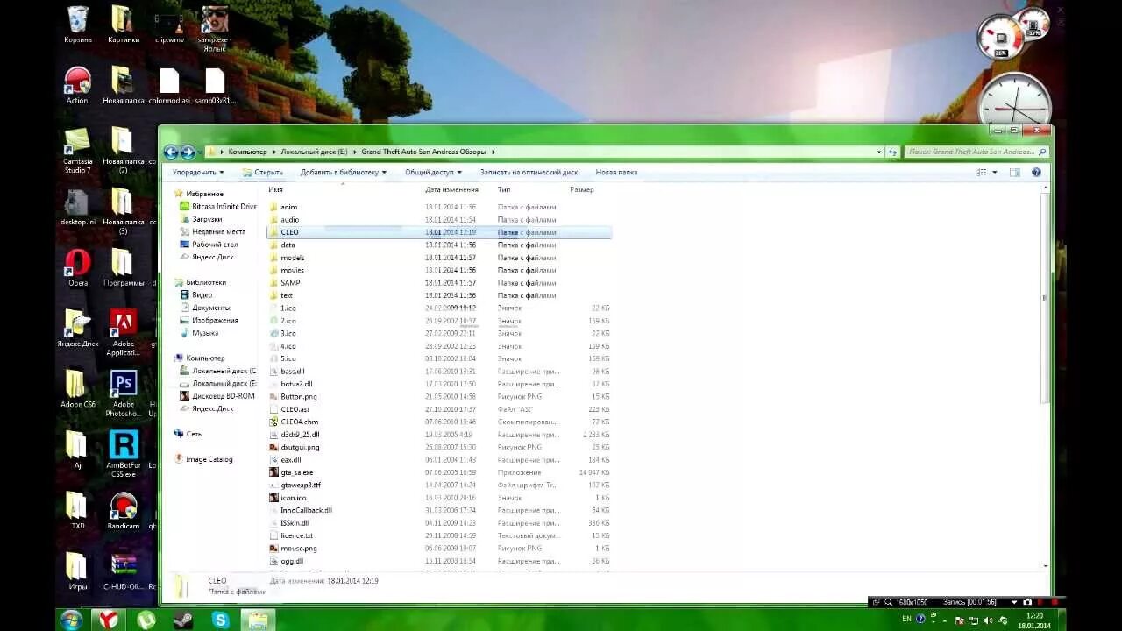The width and height of the screenshot is (1122, 631).
Task: Click Записать на оптический диск
Action: pos(529,173)
